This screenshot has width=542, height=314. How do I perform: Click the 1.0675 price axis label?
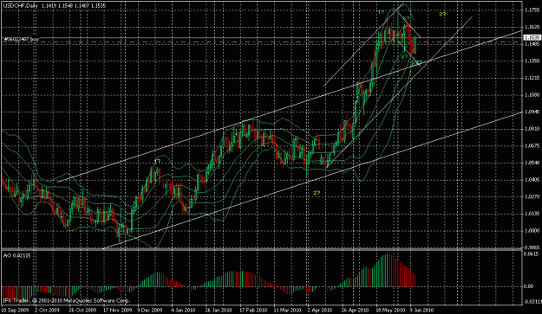[x=532, y=146]
